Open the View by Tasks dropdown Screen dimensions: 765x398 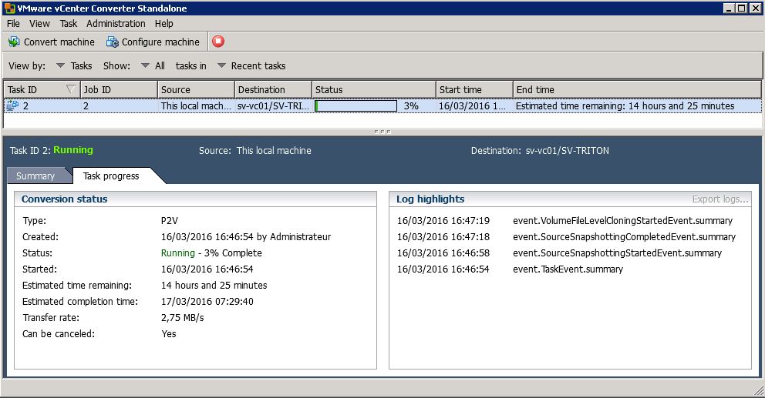(x=74, y=65)
